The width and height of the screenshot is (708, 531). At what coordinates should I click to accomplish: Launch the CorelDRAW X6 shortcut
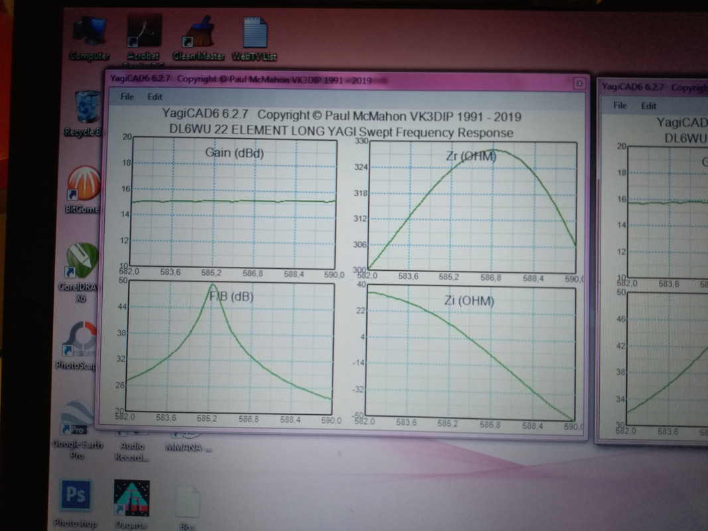[x=81, y=272]
